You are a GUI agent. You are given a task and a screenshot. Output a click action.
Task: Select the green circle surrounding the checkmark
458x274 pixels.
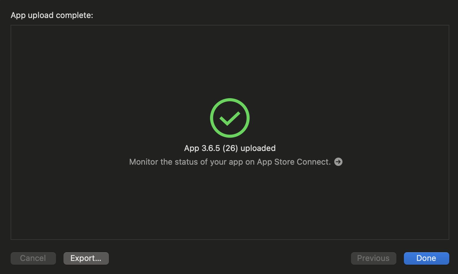point(230,118)
